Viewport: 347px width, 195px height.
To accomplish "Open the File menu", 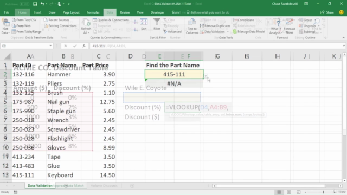I will [x=7, y=12].
